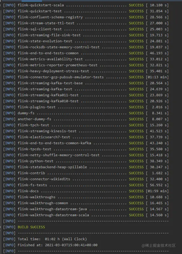Image resolution: width=182 pixels, height=254 pixels.
Task: Click the 01:59 min duration value
Action: click(157, 191)
